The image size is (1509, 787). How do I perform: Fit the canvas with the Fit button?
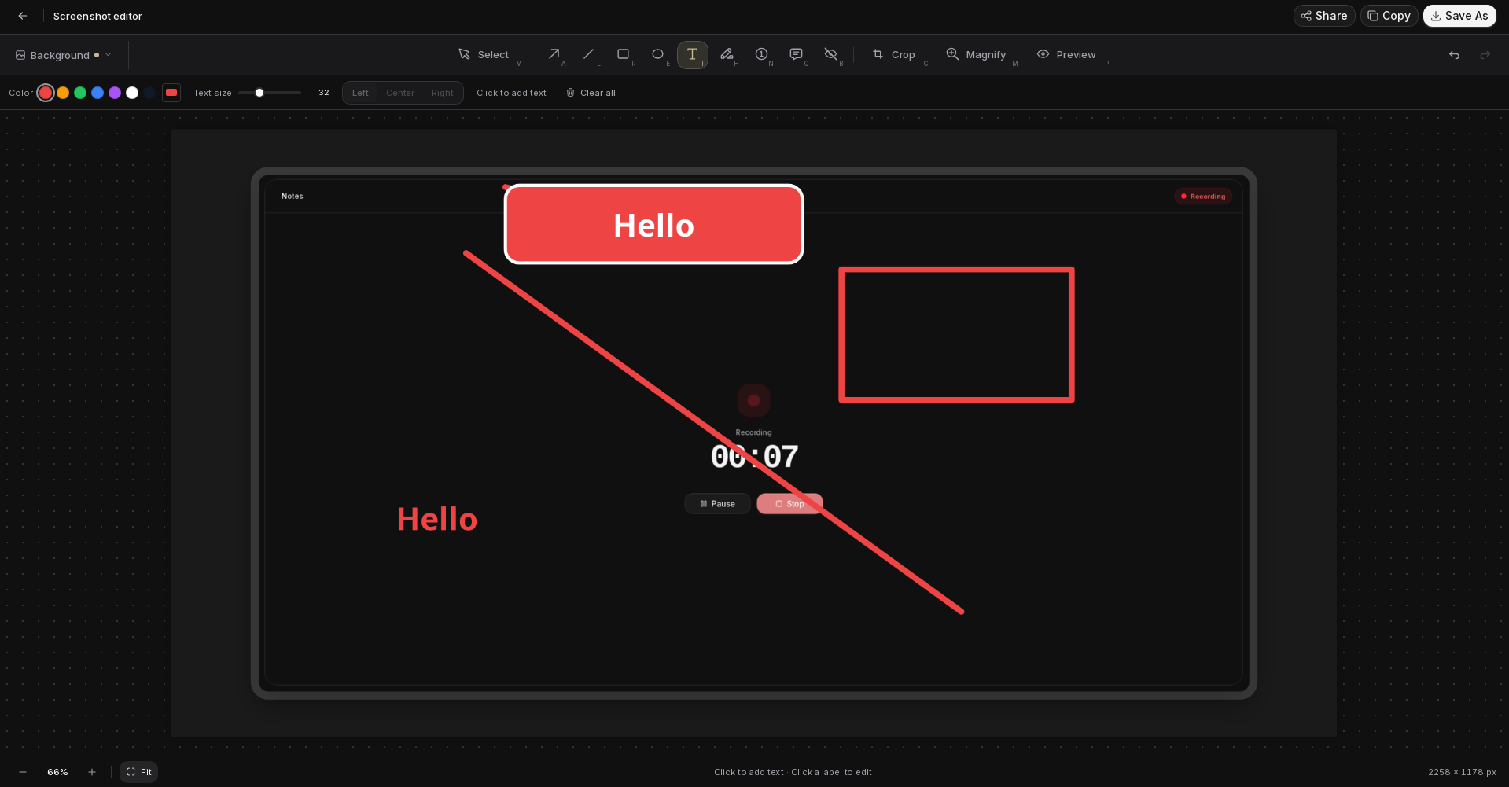(139, 772)
